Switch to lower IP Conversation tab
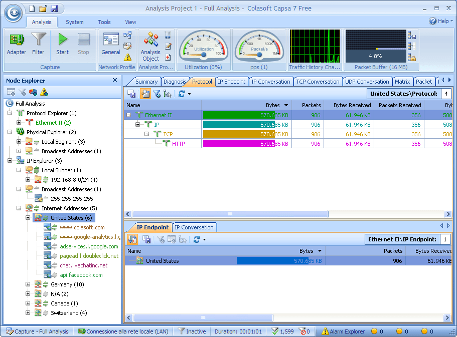Image resolution: width=457 pixels, height=337 pixels. tap(194, 227)
